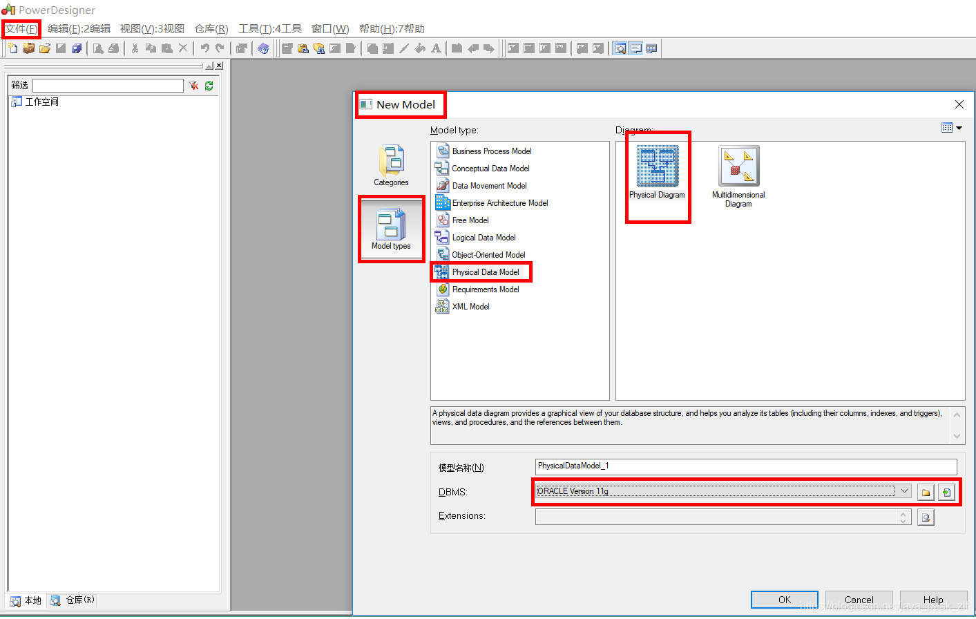Close the New Model dialog

(x=959, y=104)
